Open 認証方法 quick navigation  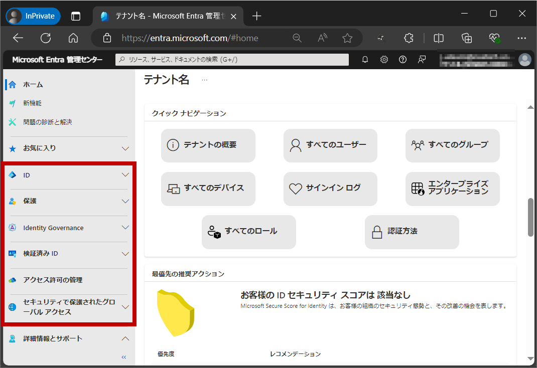pos(412,232)
